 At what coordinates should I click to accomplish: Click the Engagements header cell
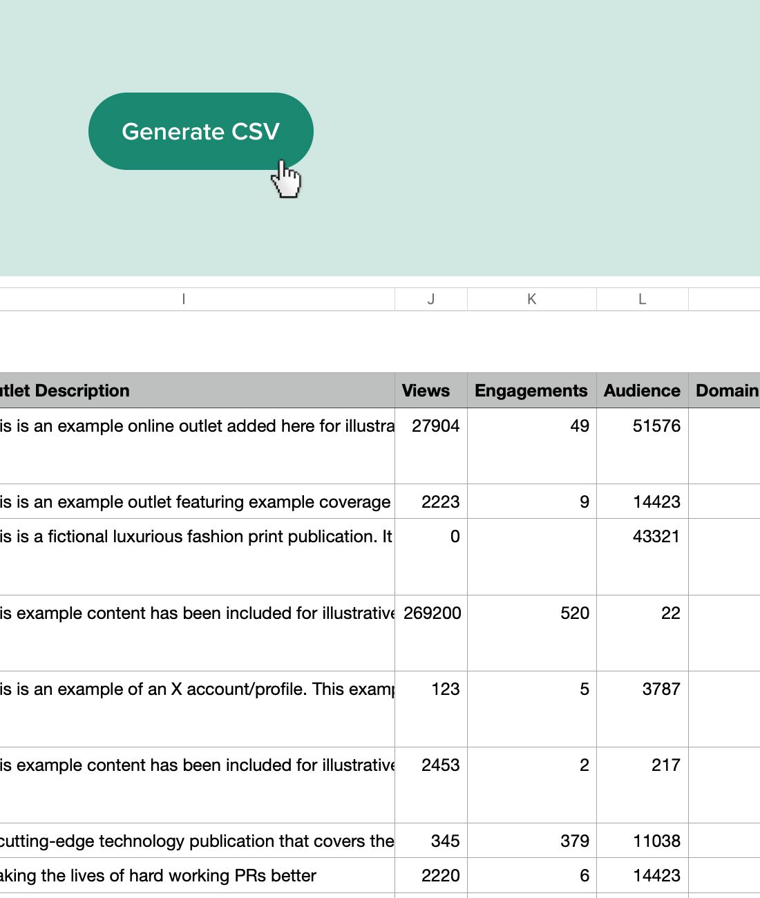coord(532,390)
